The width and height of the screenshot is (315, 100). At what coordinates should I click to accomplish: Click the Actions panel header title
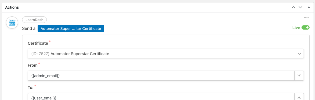coord(12,7)
